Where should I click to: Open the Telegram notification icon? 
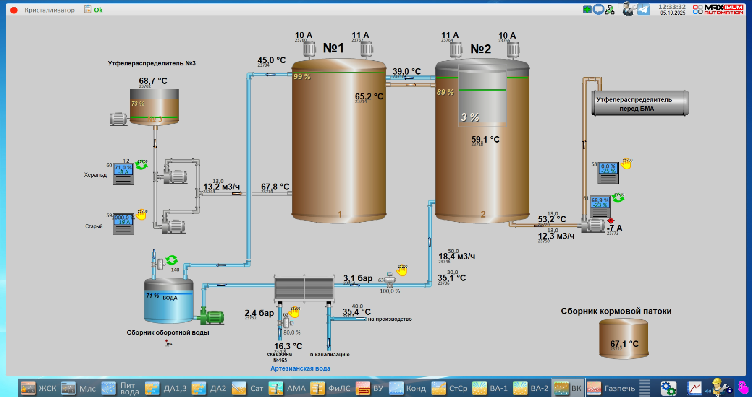click(643, 9)
